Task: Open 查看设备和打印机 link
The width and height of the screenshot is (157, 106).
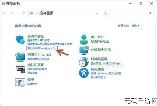Action: click(x=37, y=69)
